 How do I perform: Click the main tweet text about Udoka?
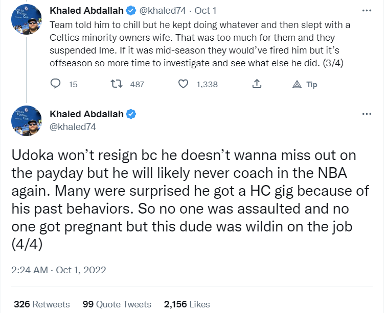click(x=184, y=198)
